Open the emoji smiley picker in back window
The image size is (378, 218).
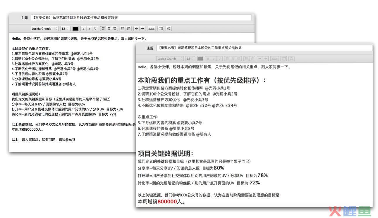tap(169, 29)
